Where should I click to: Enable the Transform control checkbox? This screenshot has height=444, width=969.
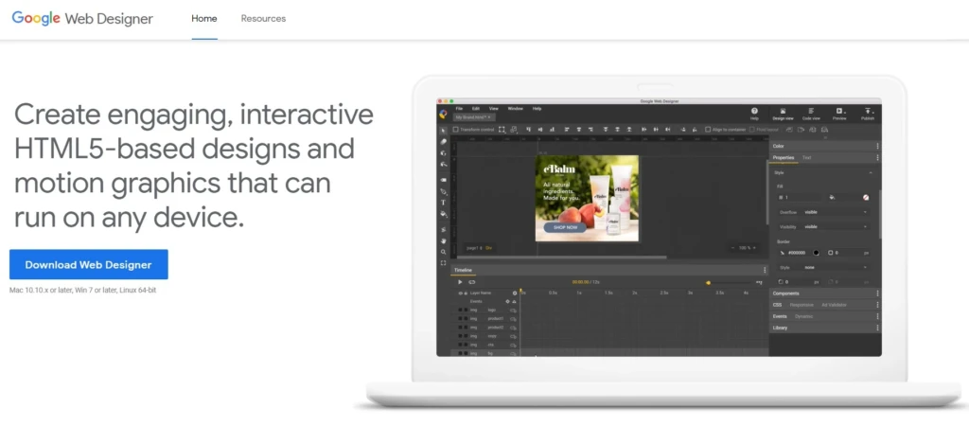pyautogui.click(x=455, y=130)
